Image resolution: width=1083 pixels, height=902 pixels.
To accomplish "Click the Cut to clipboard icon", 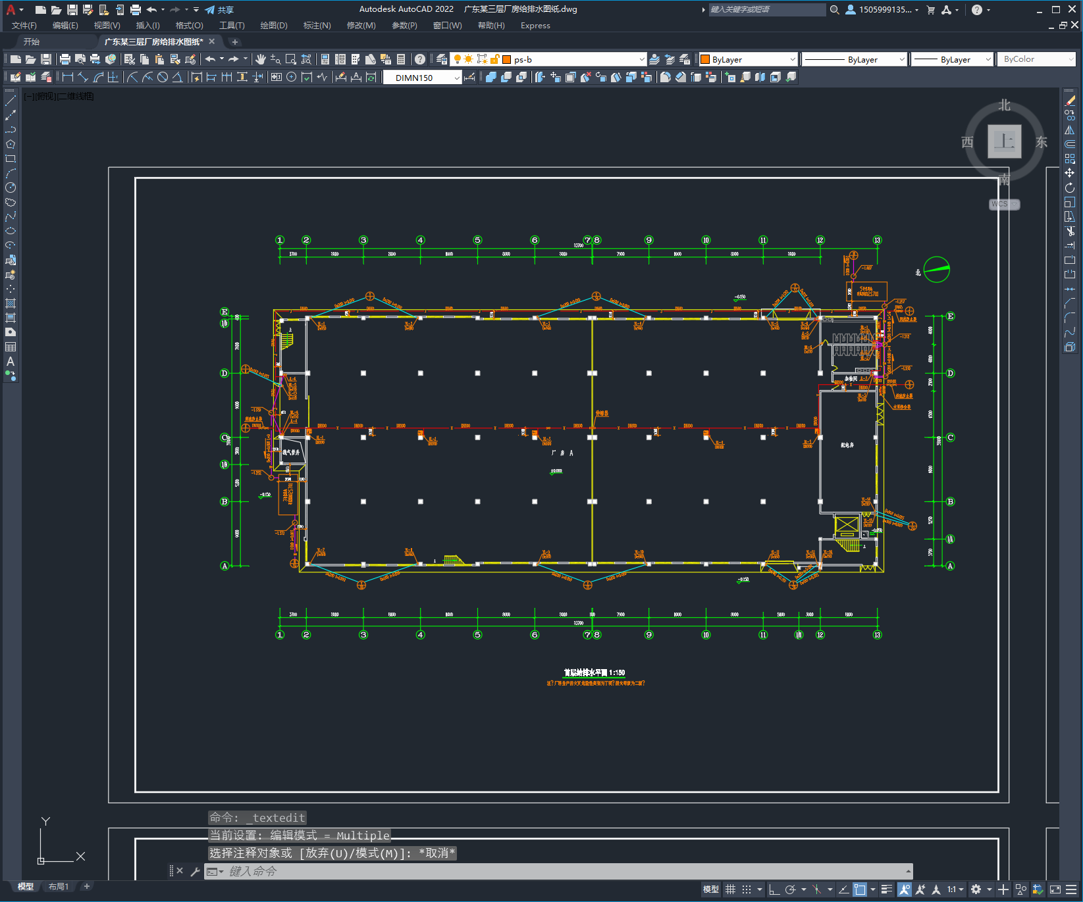I will pos(130,59).
